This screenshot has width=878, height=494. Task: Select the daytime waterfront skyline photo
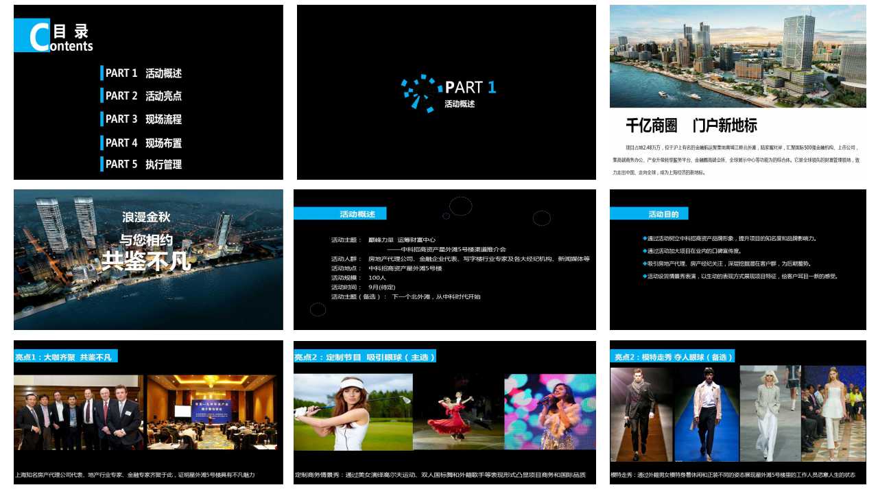click(737, 56)
